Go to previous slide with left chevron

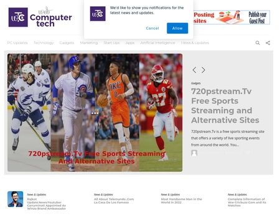point(194,70)
